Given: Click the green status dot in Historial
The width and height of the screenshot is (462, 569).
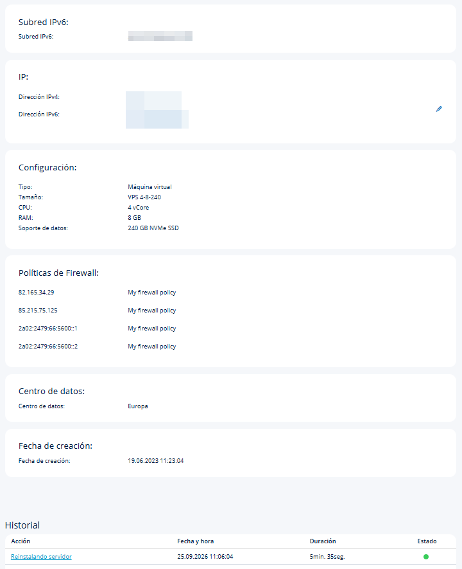Looking at the screenshot, I should 426,557.
